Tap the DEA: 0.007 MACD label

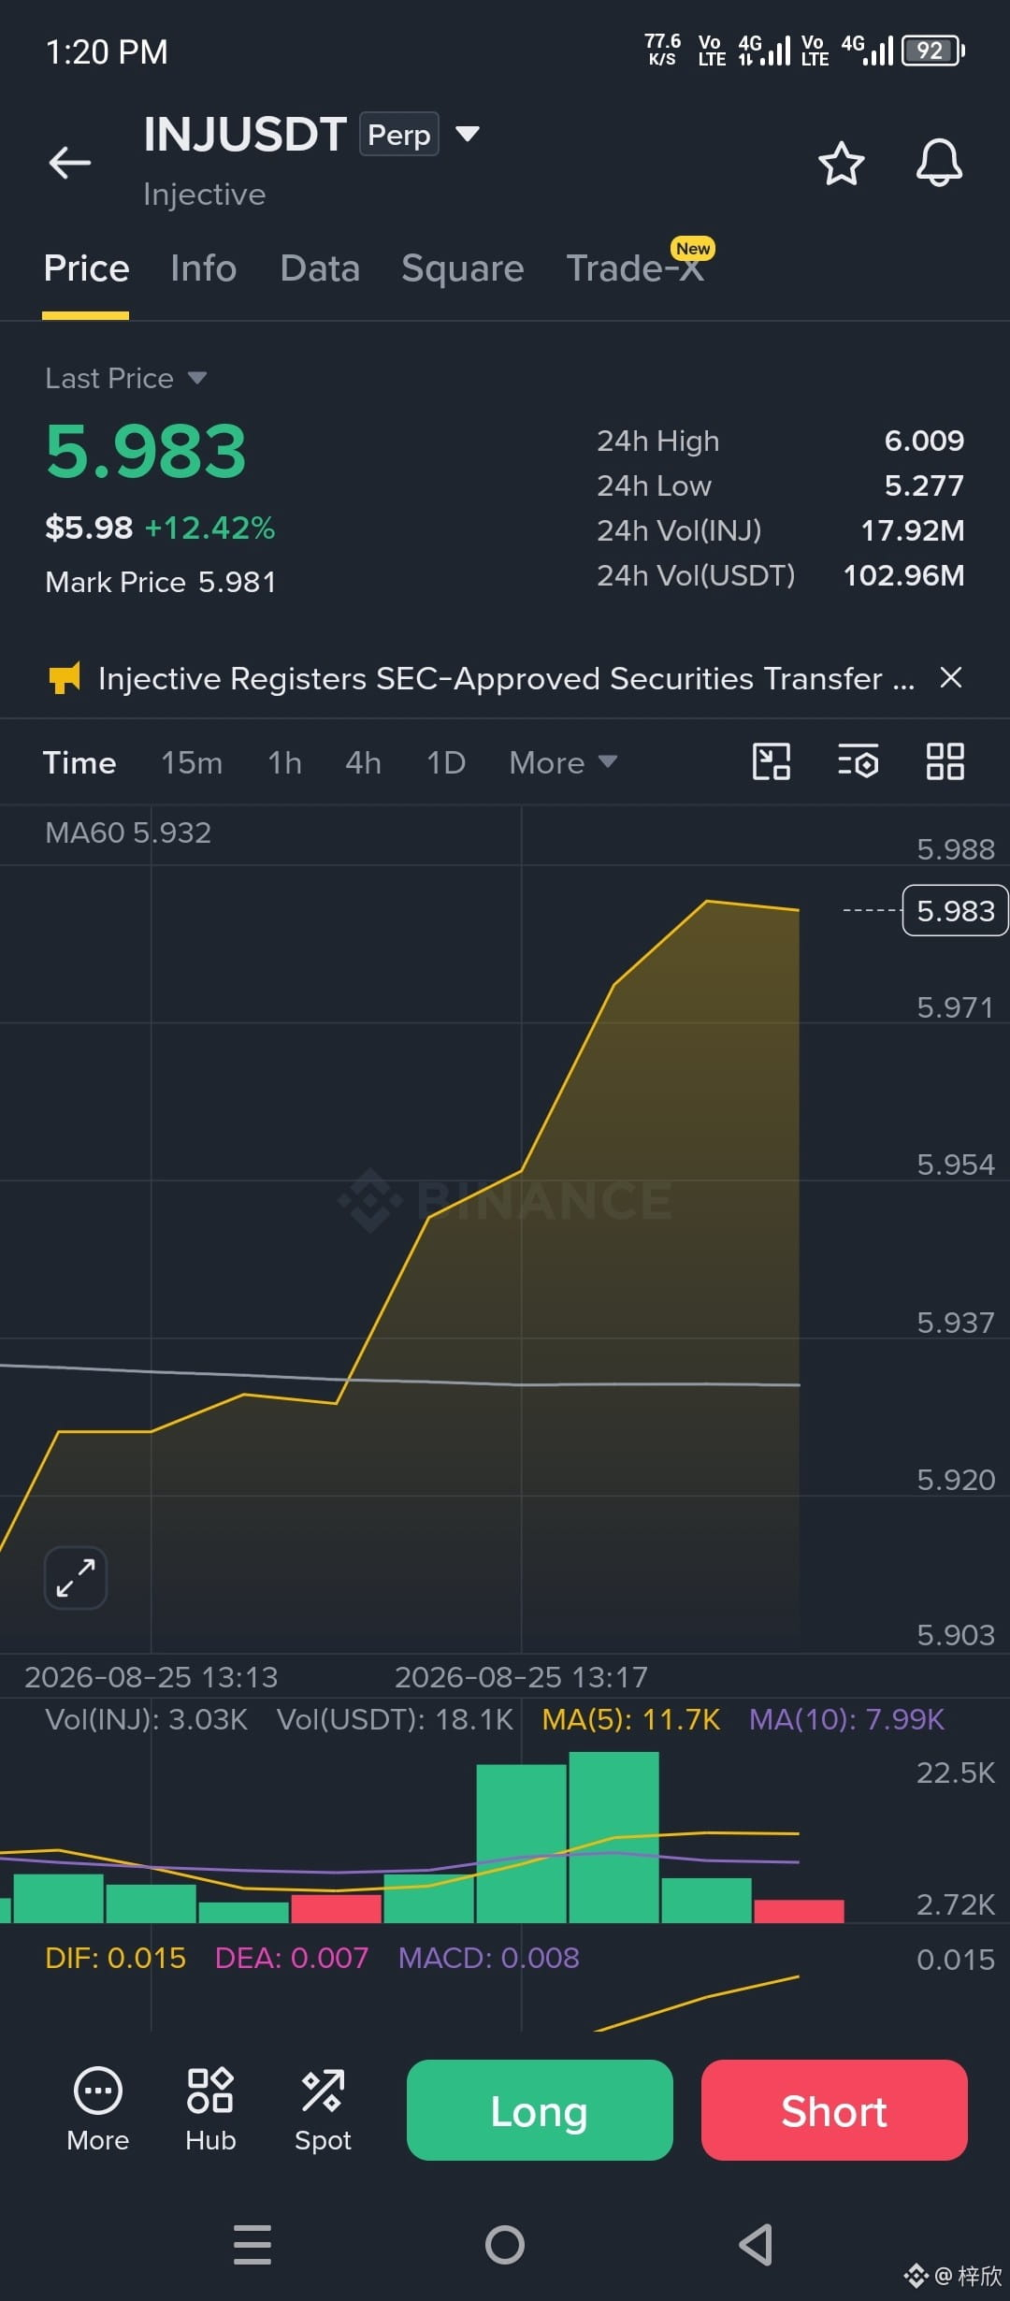click(x=292, y=1958)
